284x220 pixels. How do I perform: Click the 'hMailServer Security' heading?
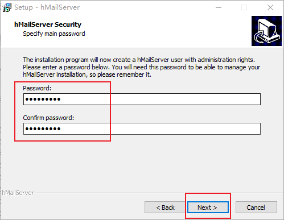pyautogui.click(x=48, y=24)
